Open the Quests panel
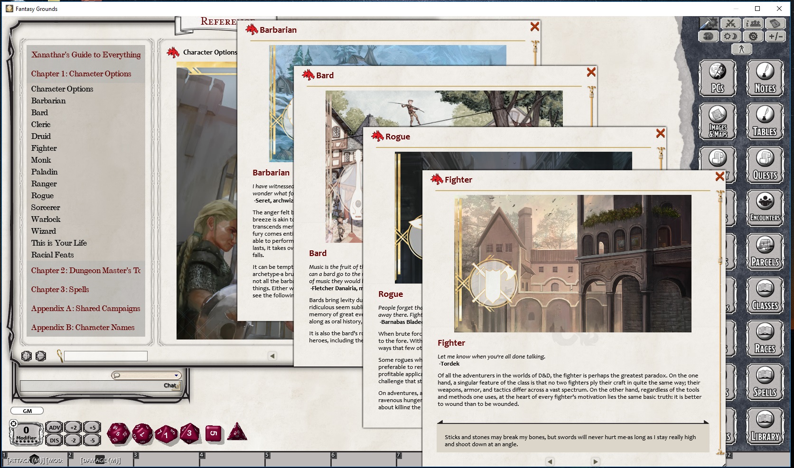 (x=765, y=165)
